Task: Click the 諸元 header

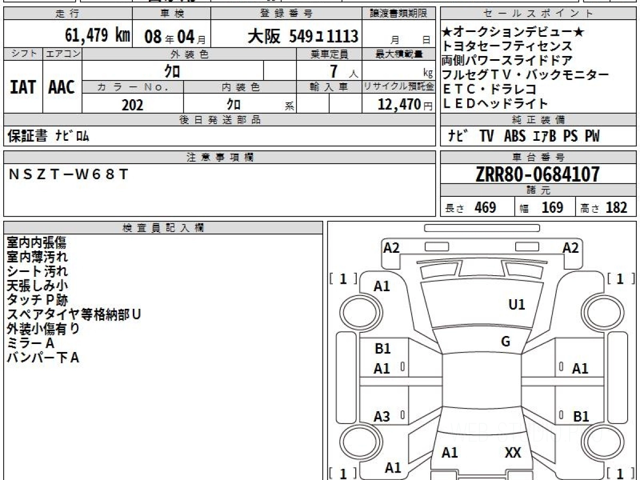Action: click(x=539, y=190)
